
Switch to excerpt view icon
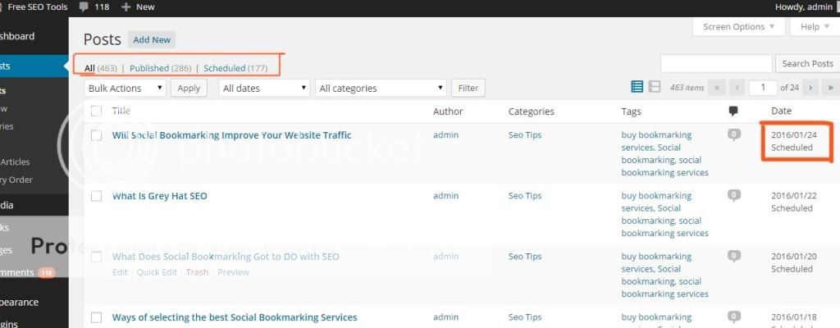[x=654, y=87]
